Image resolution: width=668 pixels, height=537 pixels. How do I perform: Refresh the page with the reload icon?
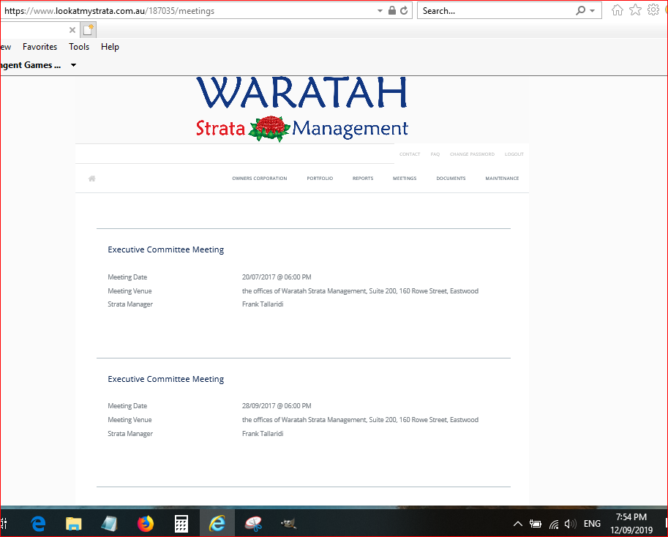click(404, 11)
